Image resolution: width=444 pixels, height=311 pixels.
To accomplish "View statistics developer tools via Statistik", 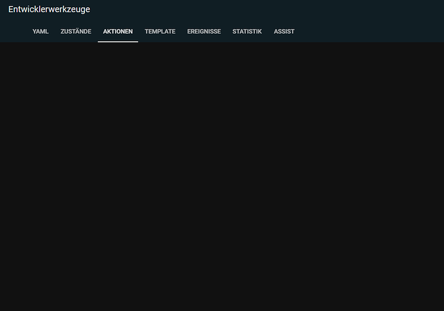I will click(x=247, y=31).
